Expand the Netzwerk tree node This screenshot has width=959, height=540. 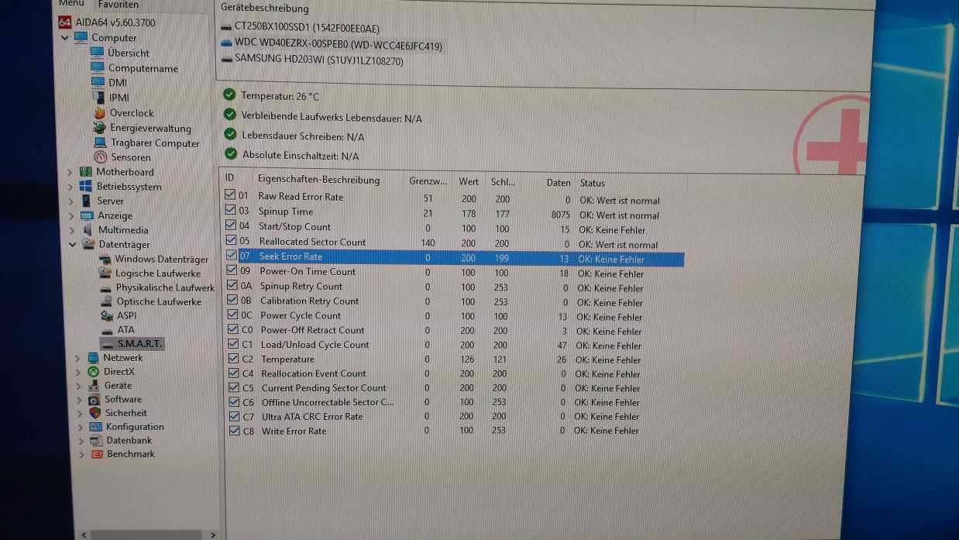click(x=77, y=358)
